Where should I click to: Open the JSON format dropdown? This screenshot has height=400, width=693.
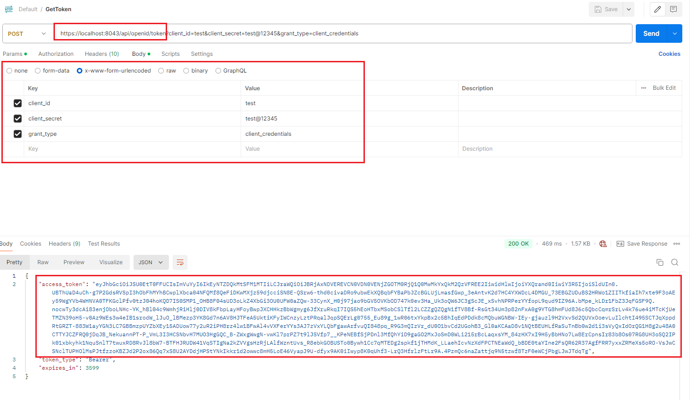pyautogui.click(x=150, y=262)
